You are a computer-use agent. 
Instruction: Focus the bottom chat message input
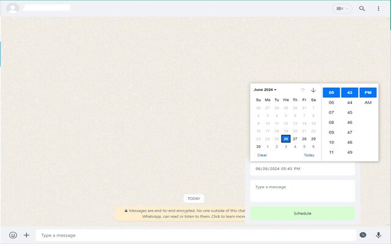(x=195, y=235)
